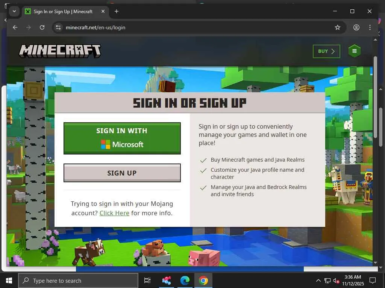Image resolution: width=385 pixels, height=288 pixels.
Task: Show hidden system tray icons
Action: click(x=318, y=280)
